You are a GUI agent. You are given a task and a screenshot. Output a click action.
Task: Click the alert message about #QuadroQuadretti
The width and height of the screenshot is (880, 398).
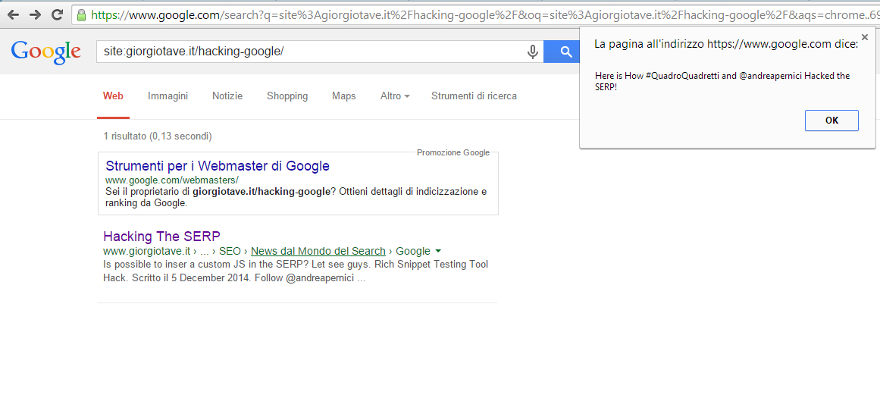click(x=722, y=82)
